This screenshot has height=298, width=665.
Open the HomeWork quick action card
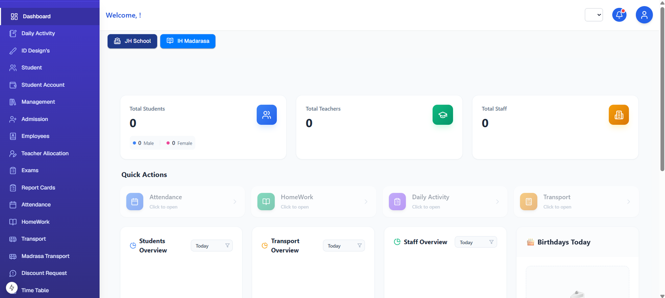314,202
